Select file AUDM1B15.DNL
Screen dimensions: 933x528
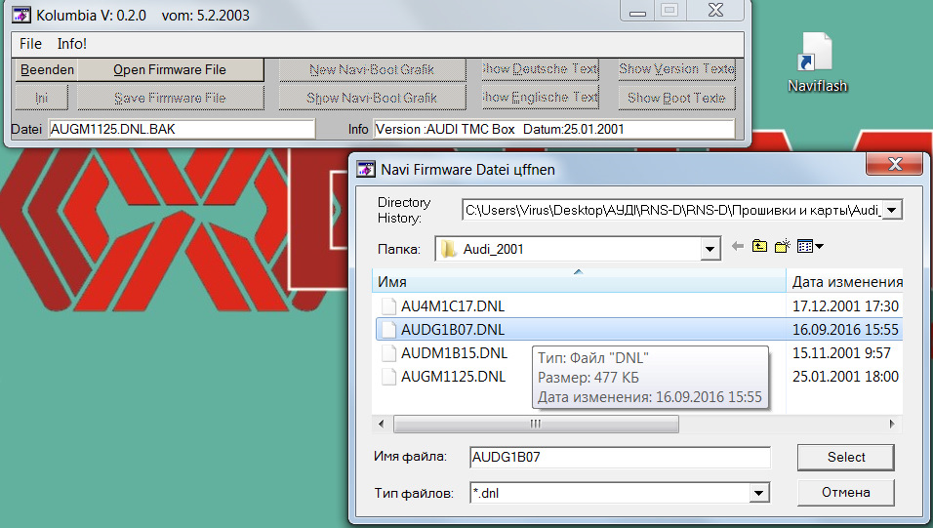[454, 353]
